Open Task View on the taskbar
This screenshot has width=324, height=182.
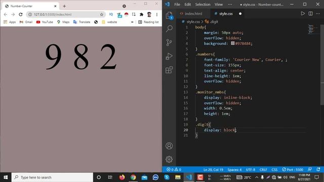click(x=110, y=177)
